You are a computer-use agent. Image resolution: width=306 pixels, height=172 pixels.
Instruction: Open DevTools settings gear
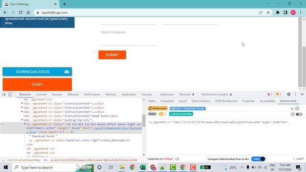289,95
